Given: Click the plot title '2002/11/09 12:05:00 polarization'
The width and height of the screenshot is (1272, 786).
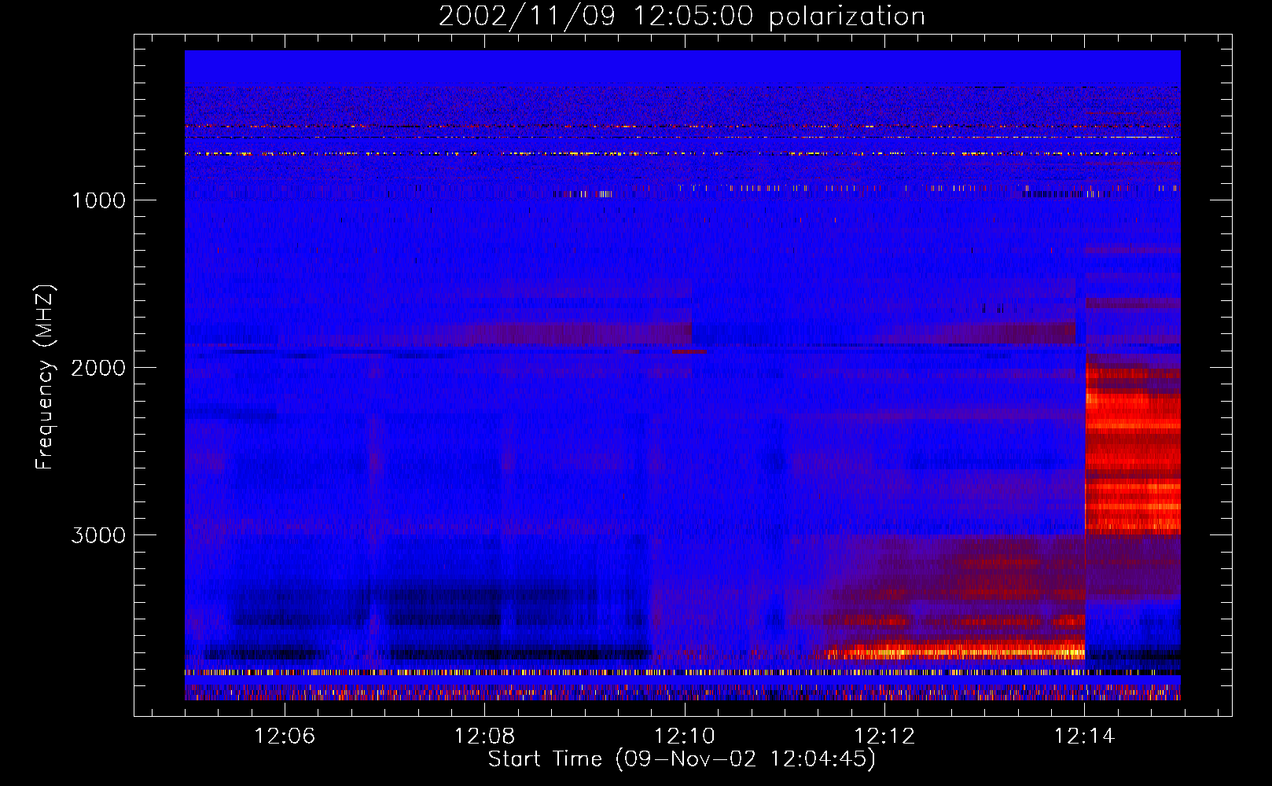Looking at the screenshot, I should 682,16.
